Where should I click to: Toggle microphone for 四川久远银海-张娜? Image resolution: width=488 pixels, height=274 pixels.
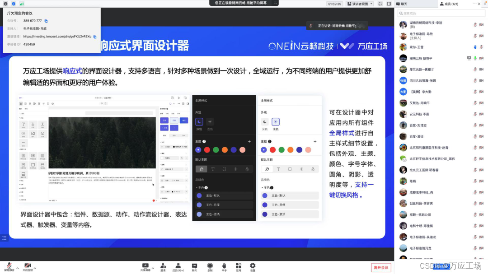pyautogui.click(x=475, y=80)
